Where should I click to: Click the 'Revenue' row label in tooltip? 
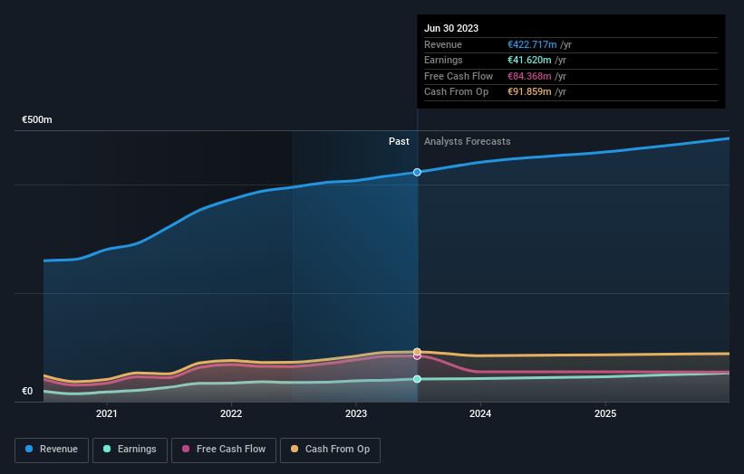tap(443, 44)
